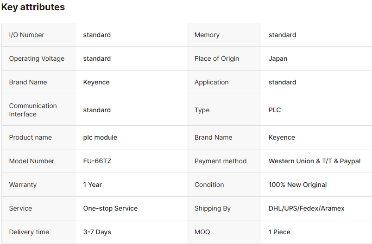Select the Operating Voltage label
This screenshot has width=372, height=244.
coord(37,58)
